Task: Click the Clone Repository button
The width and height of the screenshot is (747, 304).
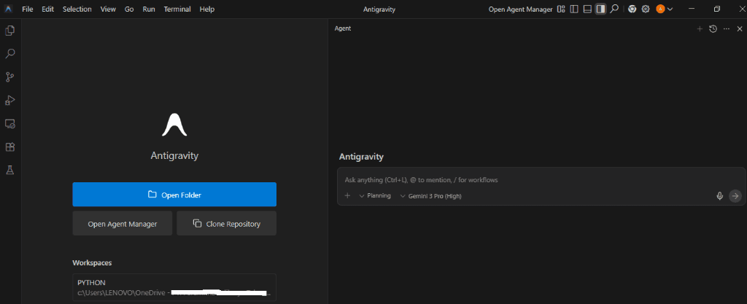Action: tap(226, 224)
